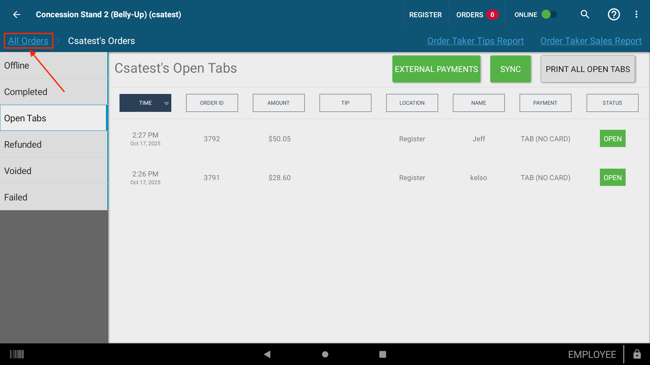This screenshot has height=365, width=650.
Task: Open the search magnifier icon
Action: (585, 15)
